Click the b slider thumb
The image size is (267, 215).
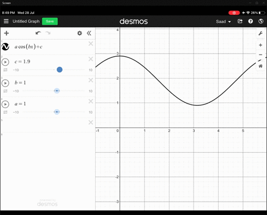point(57,91)
